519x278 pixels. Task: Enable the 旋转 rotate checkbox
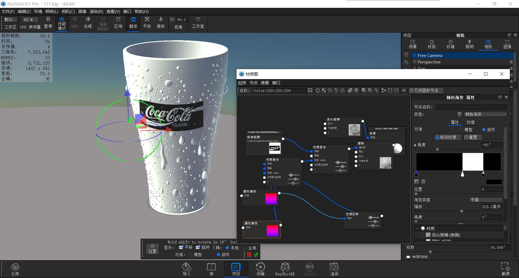tap(198, 247)
